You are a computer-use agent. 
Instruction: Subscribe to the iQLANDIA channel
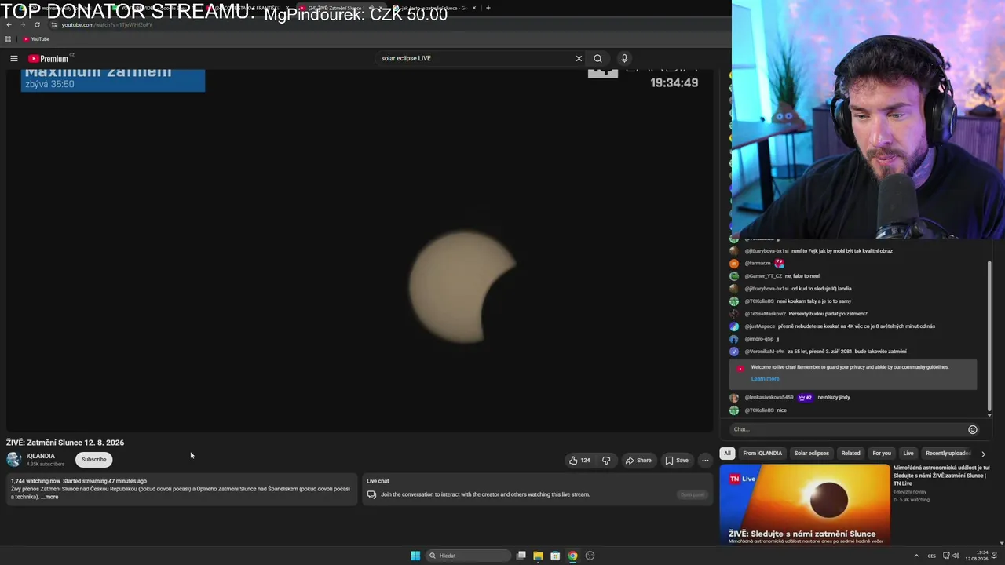[93, 460]
